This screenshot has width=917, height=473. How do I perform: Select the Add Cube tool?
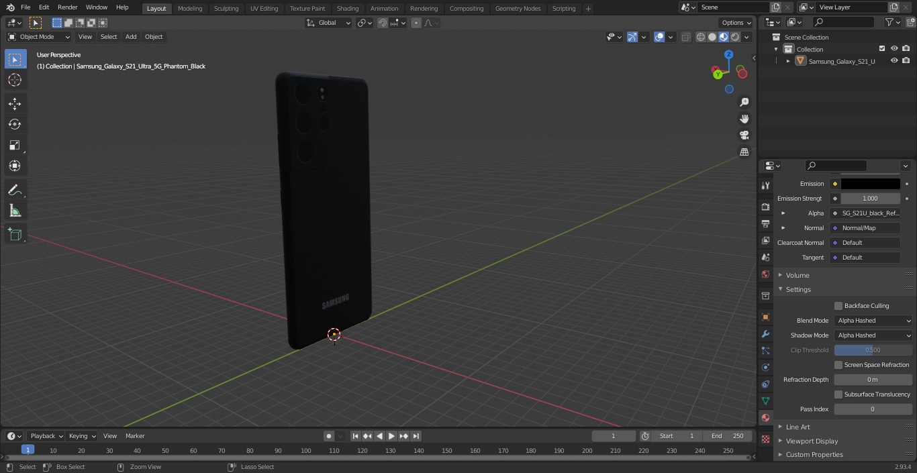[x=15, y=235]
